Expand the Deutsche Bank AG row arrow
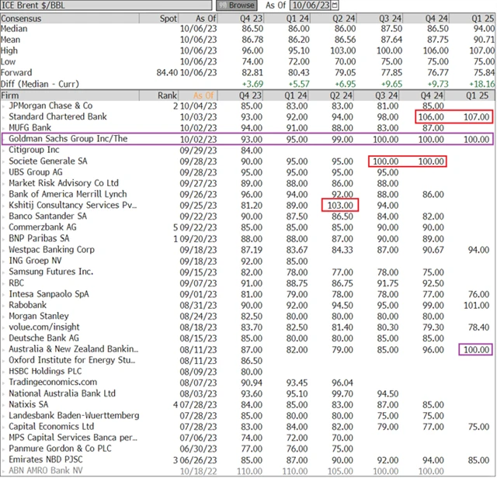The height and width of the screenshot is (478, 497). (4, 338)
